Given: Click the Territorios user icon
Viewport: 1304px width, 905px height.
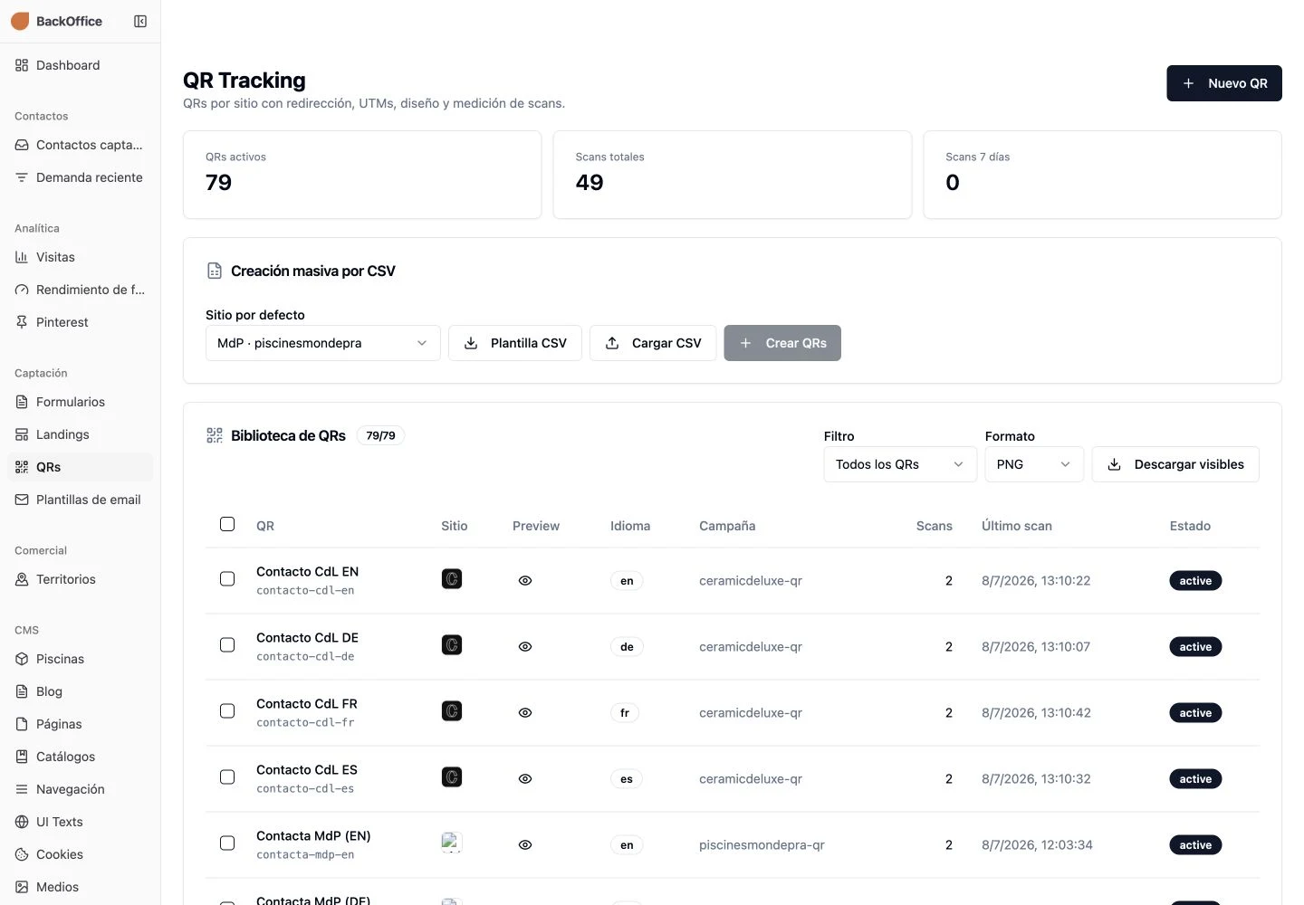Looking at the screenshot, I should point(22,579).
